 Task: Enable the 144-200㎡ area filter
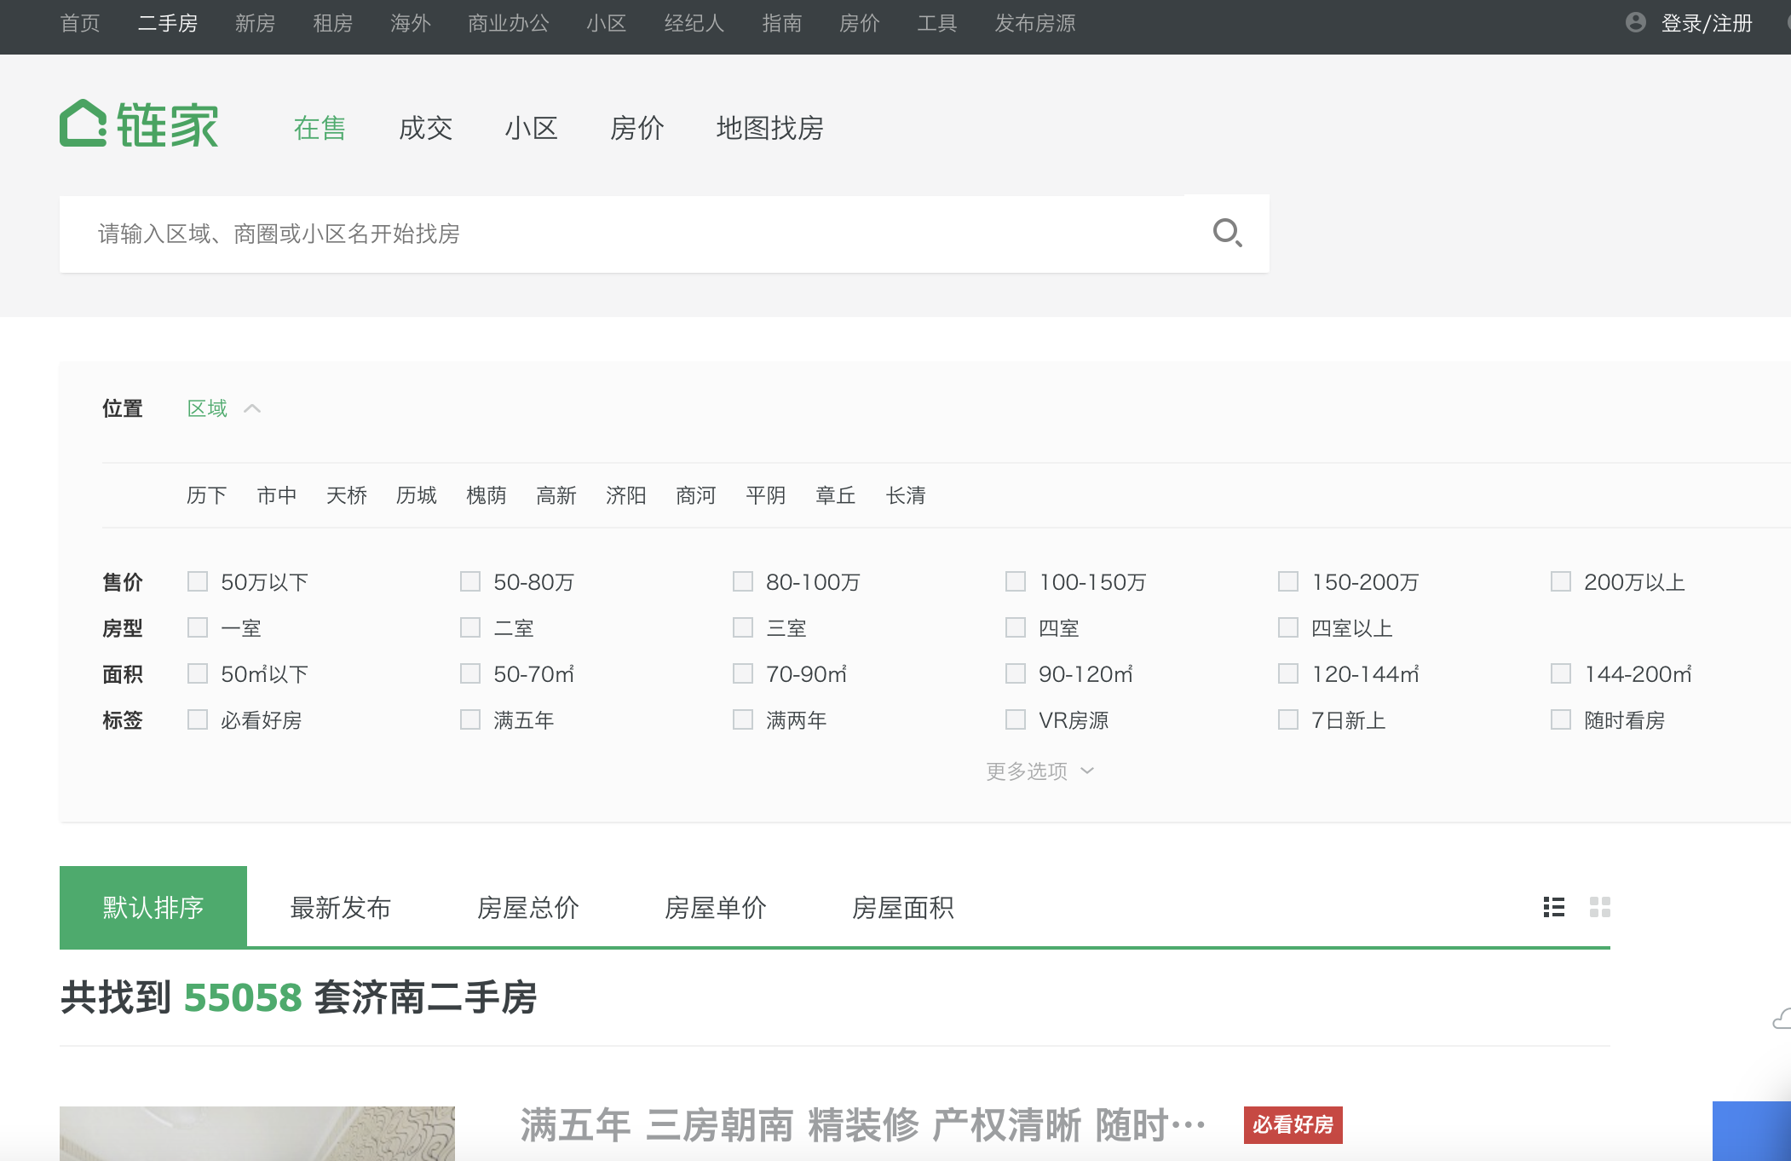(x=1561, y=673)
